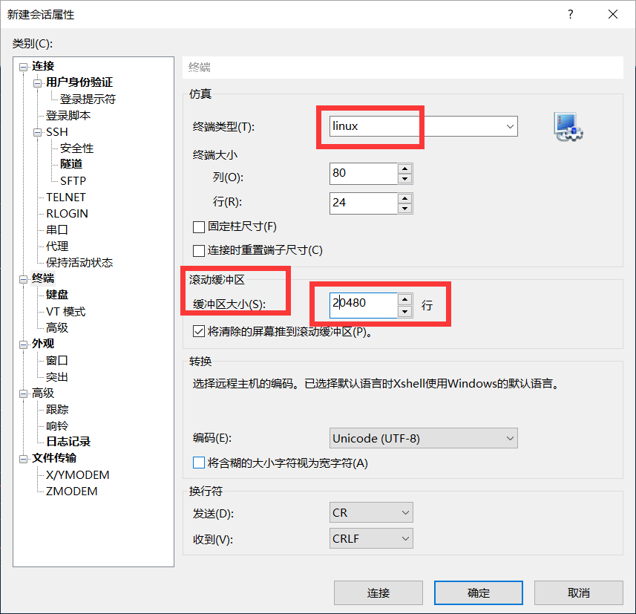This screenshot has height=614, width=636.
Task: Decrease the 行(R) rows value
Action: coord(404,208)
